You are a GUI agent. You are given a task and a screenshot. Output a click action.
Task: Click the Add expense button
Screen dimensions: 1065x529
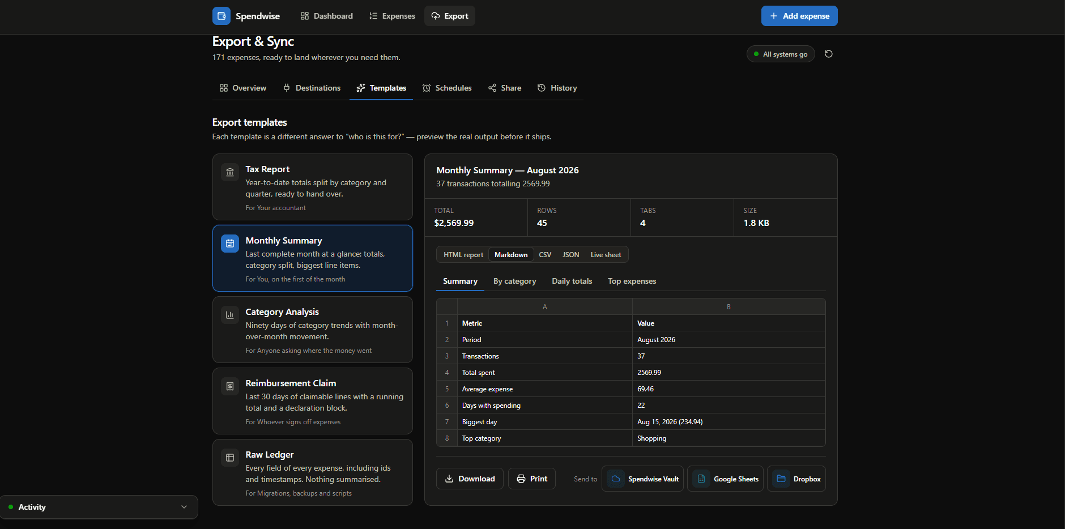799,16
